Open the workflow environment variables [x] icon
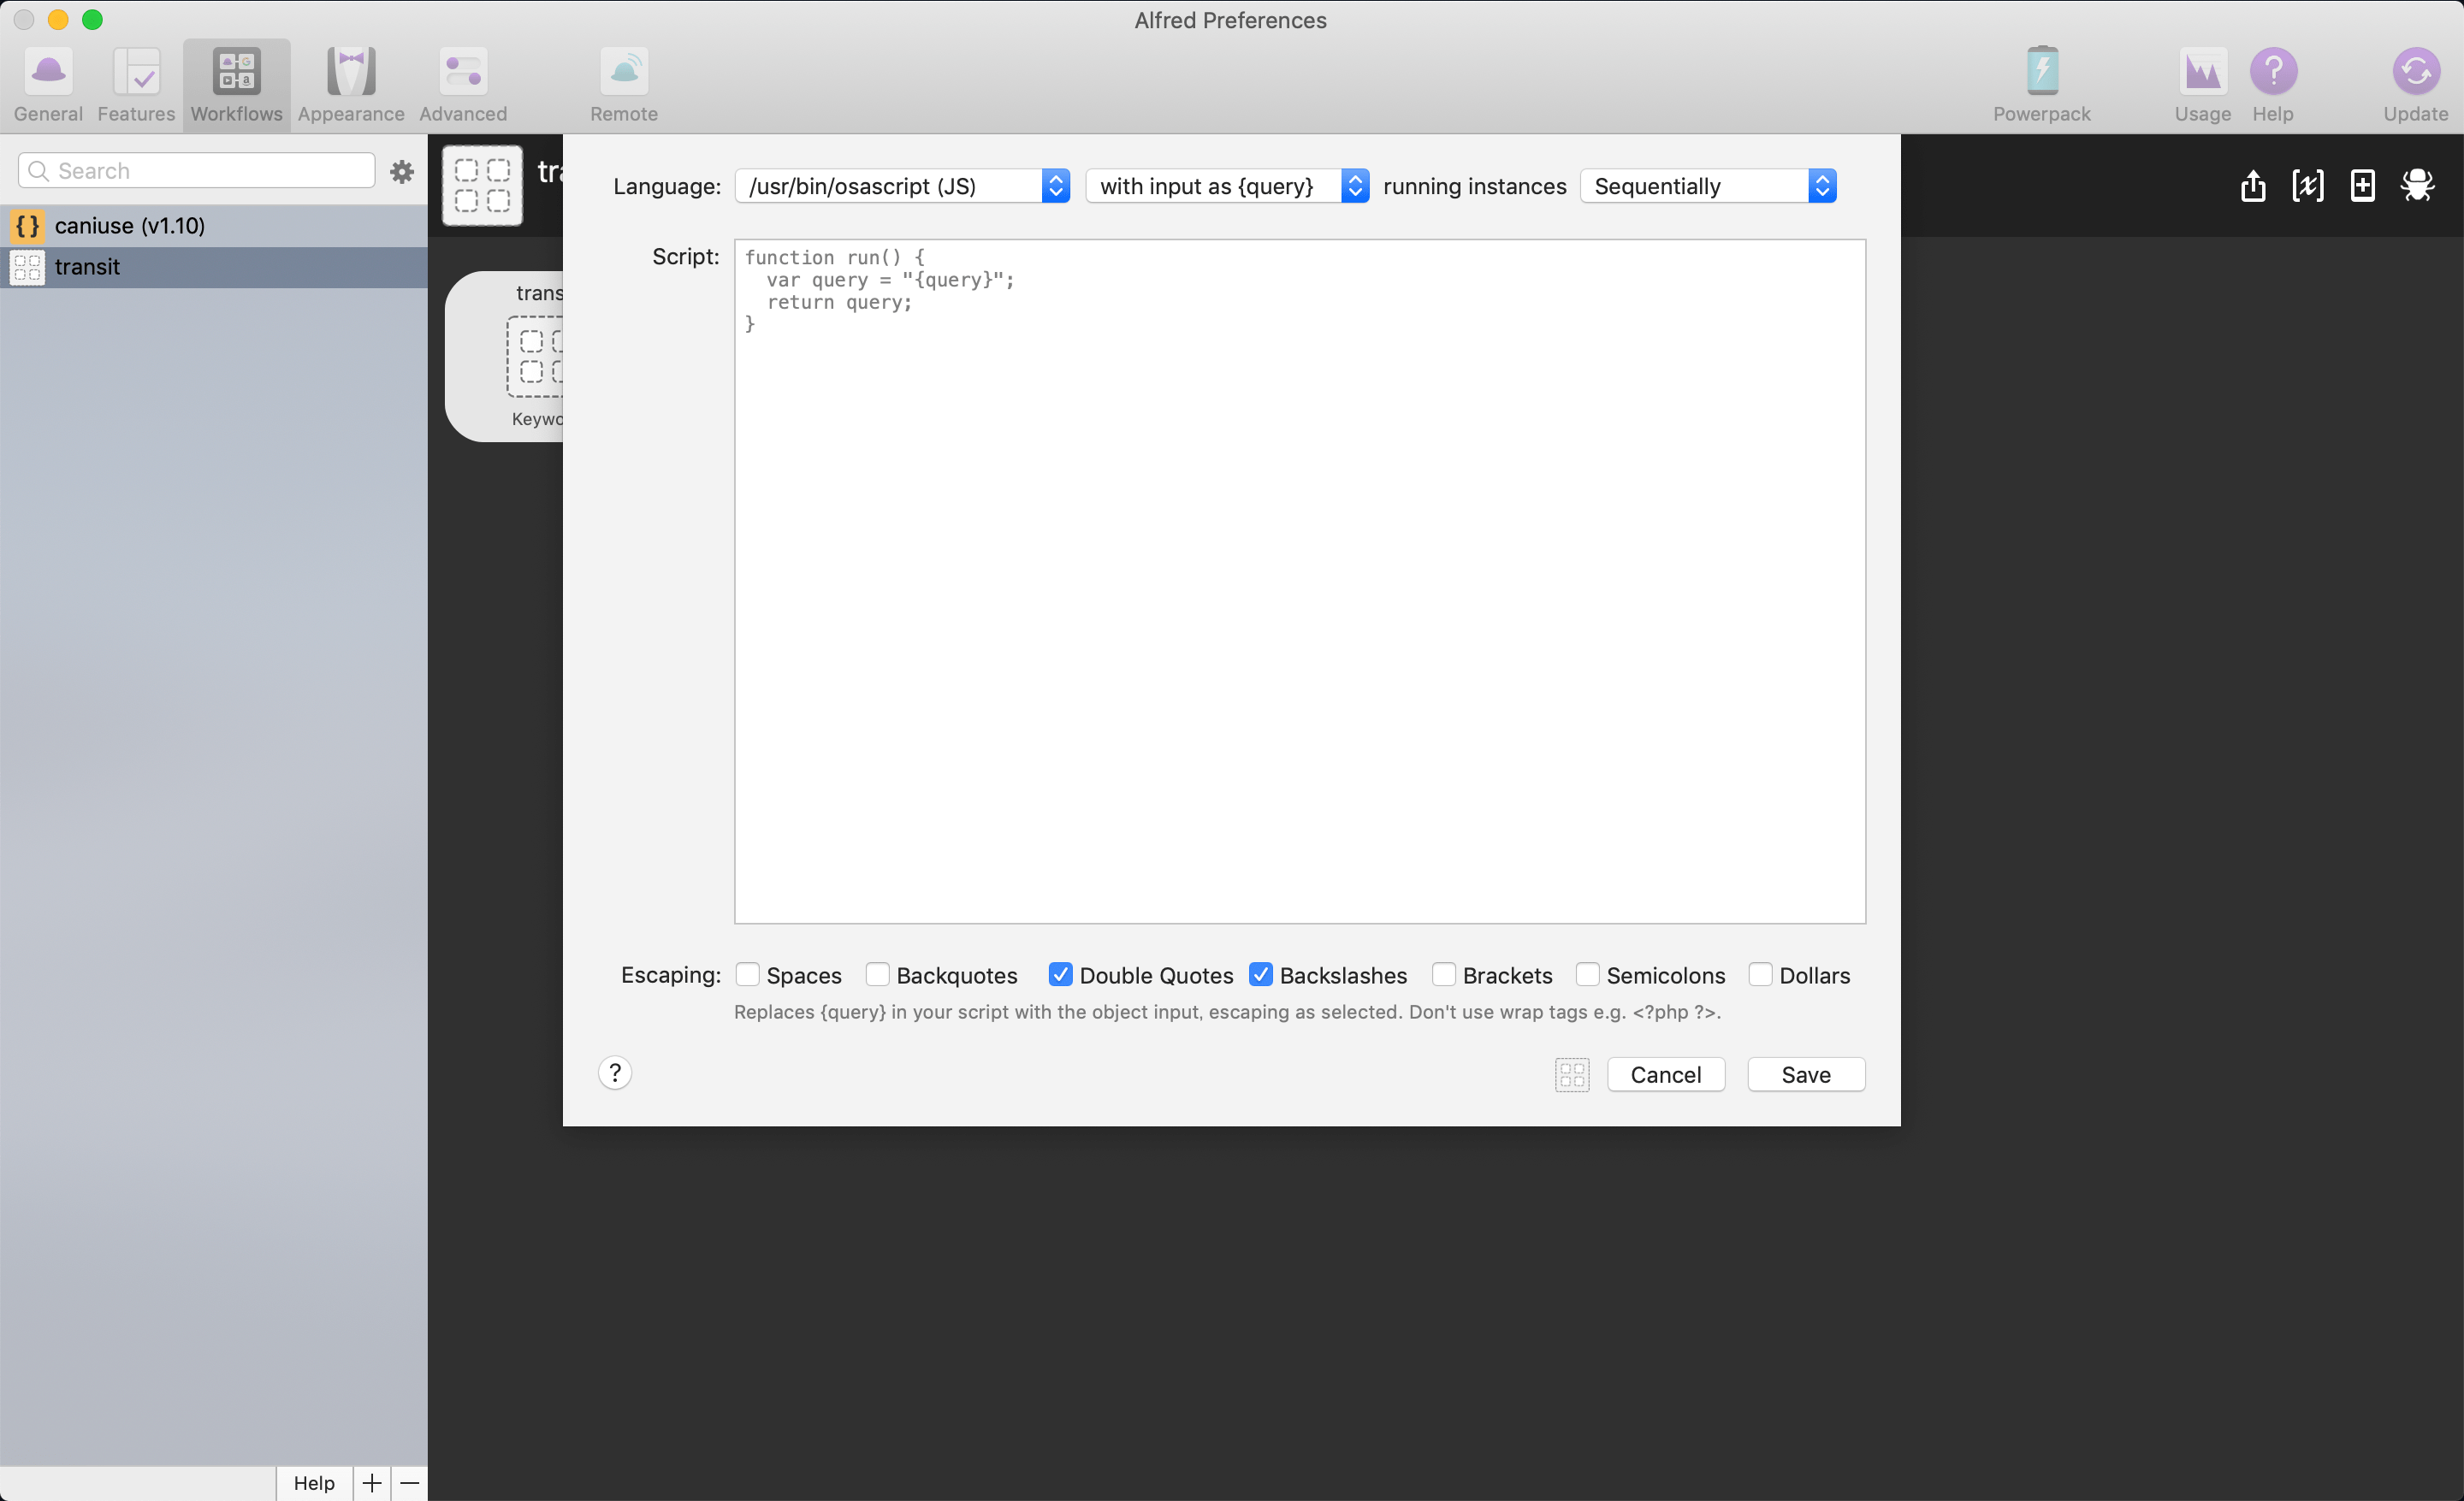This screenshot has width=2464, height=1501. click(2307, 186)
